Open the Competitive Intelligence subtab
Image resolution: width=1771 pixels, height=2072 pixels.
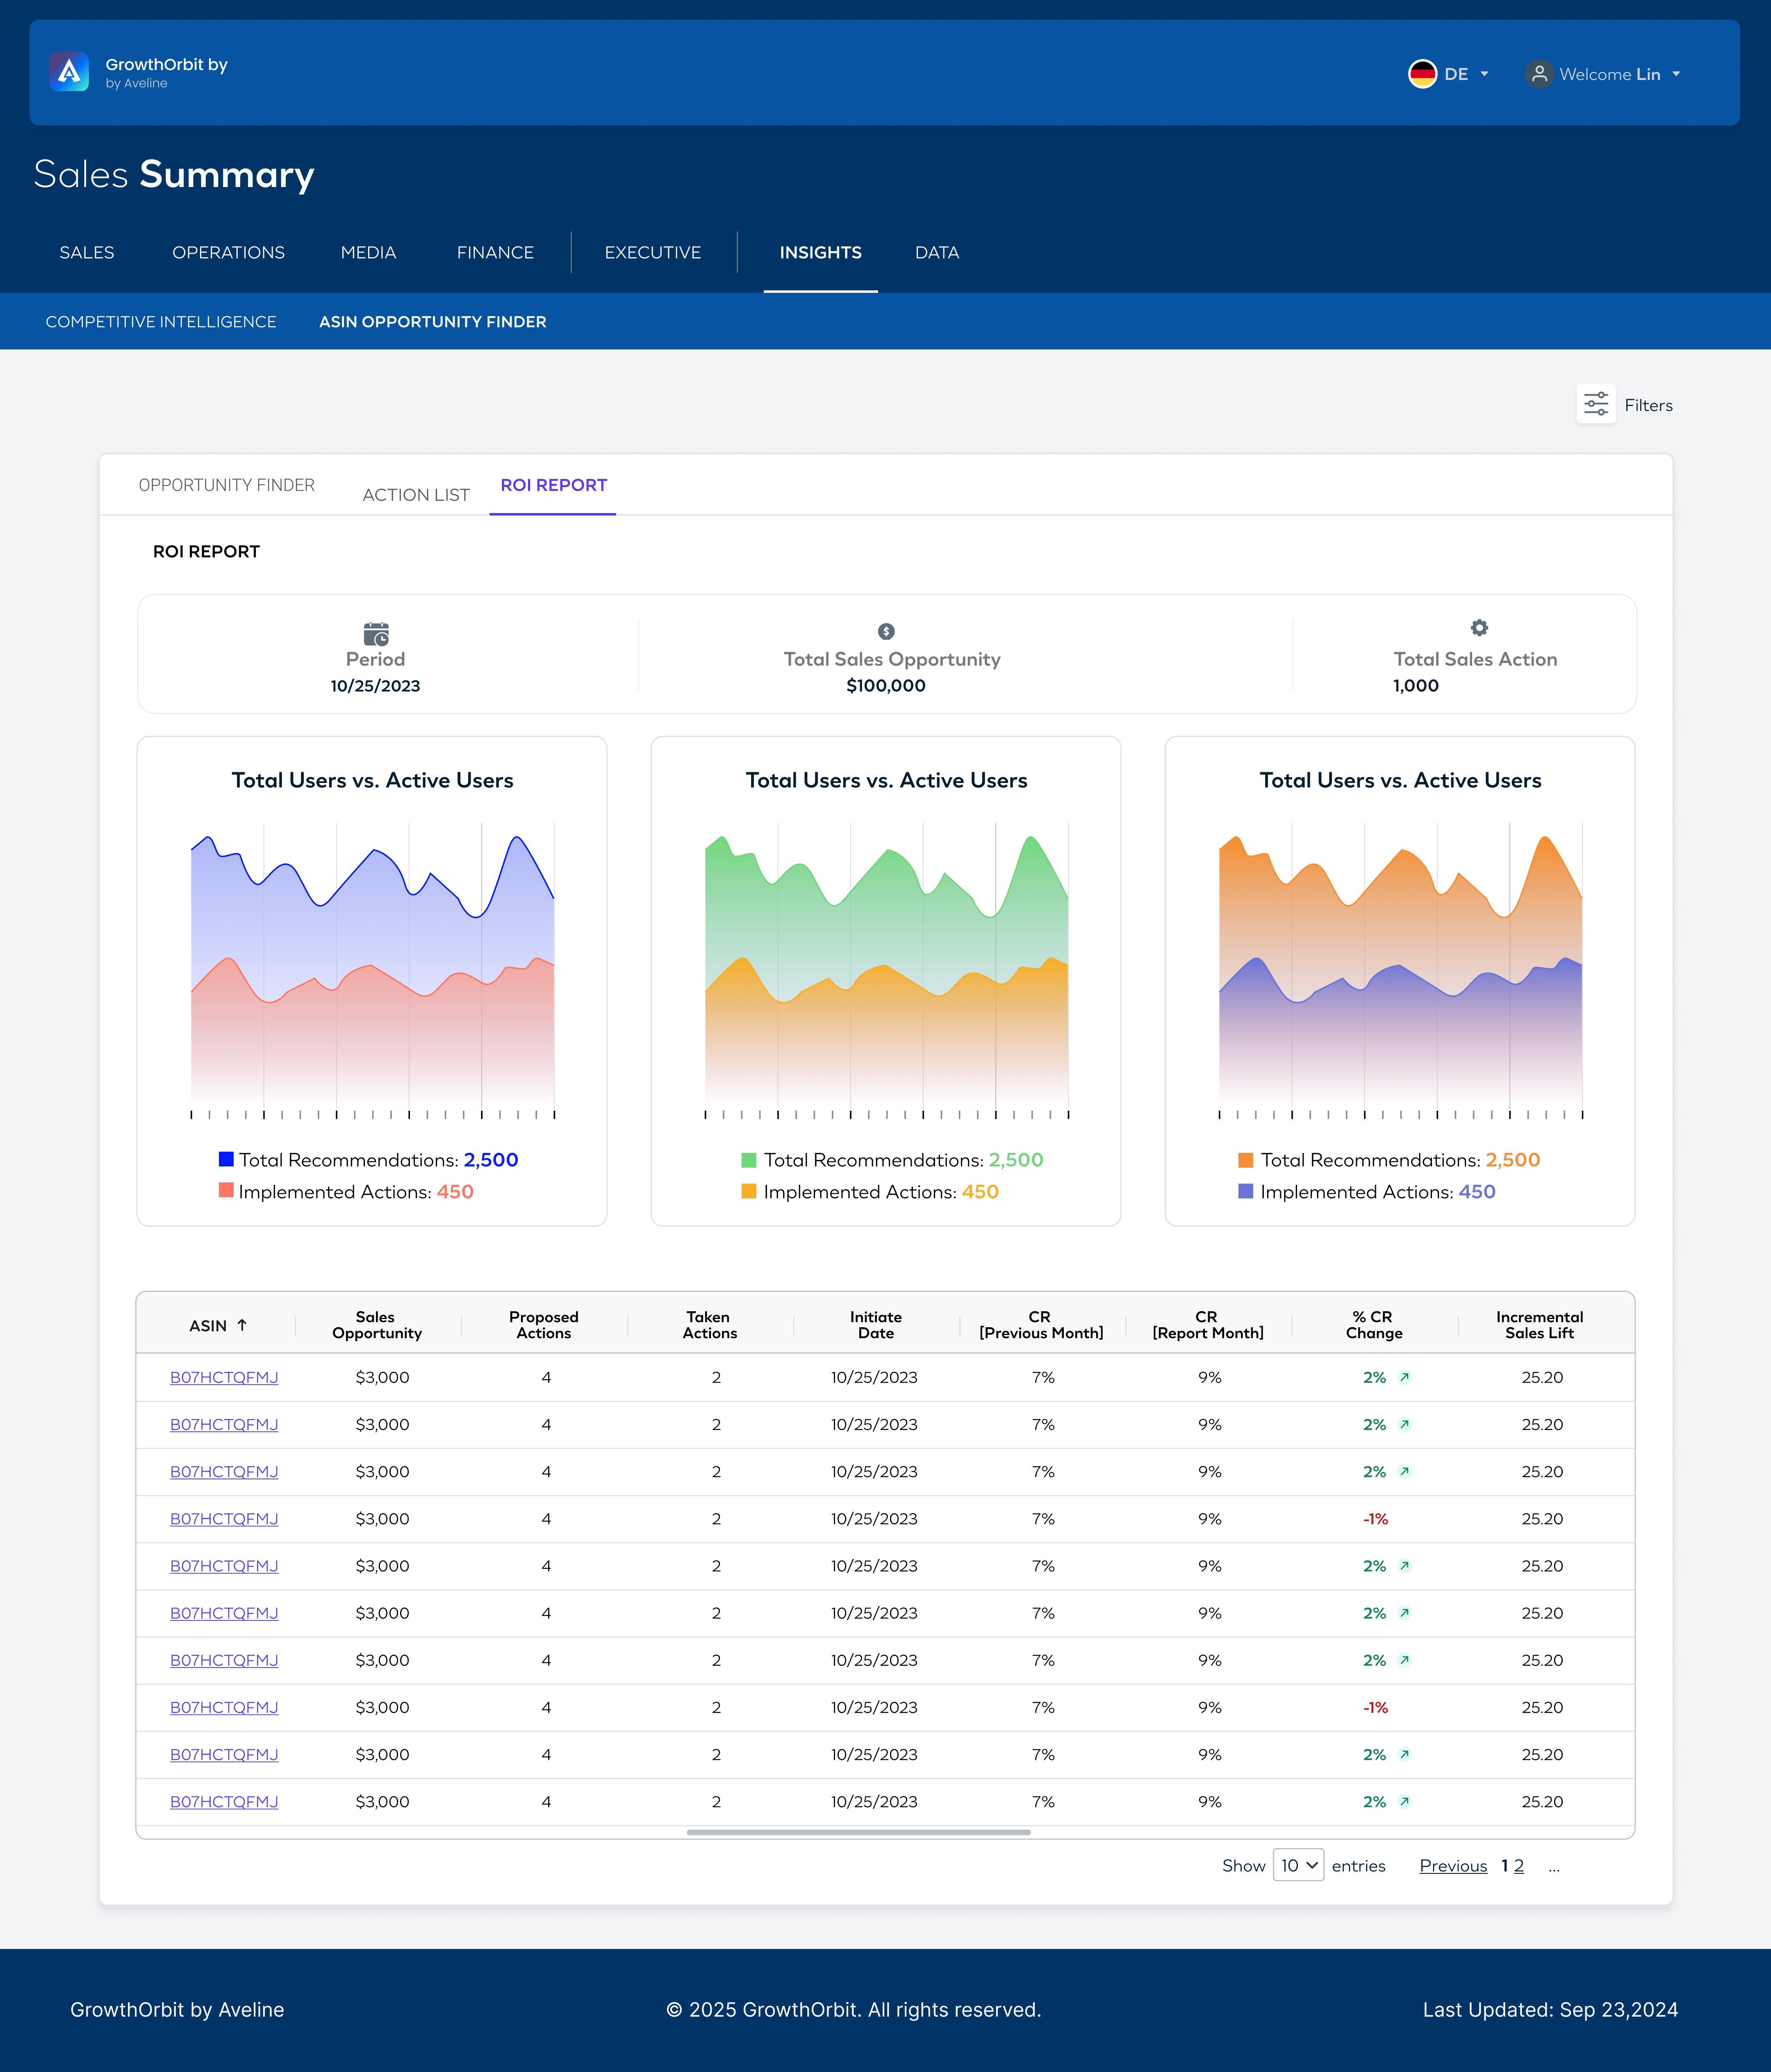click(x=161, y=322)
